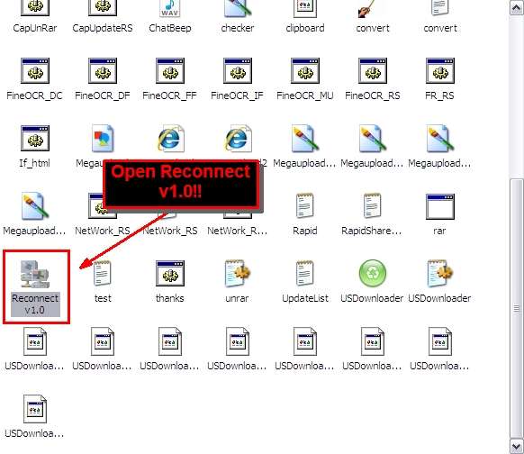The image size is (524, 454).
Task: Select the rar application file
Action: tap(439, 206)
